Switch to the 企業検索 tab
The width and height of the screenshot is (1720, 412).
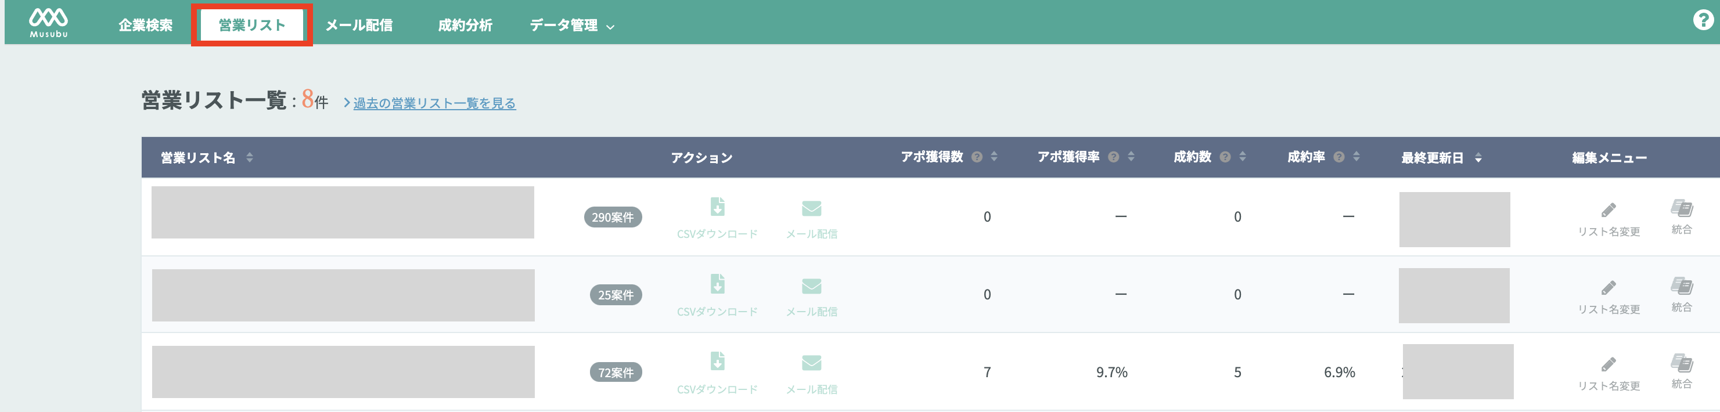146,26
